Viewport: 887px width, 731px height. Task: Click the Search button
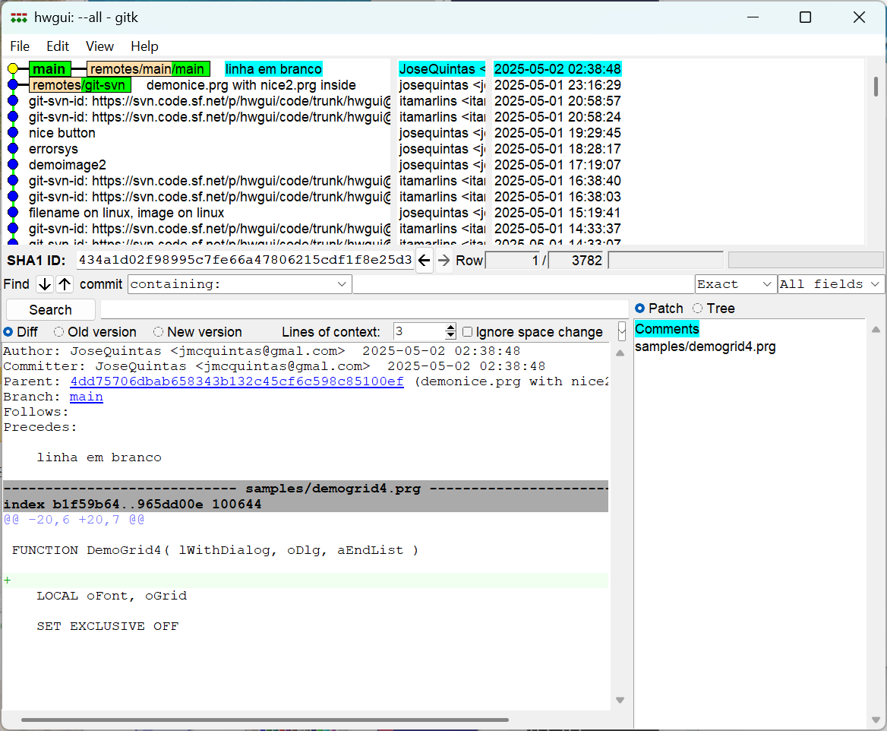coord(51,310)
